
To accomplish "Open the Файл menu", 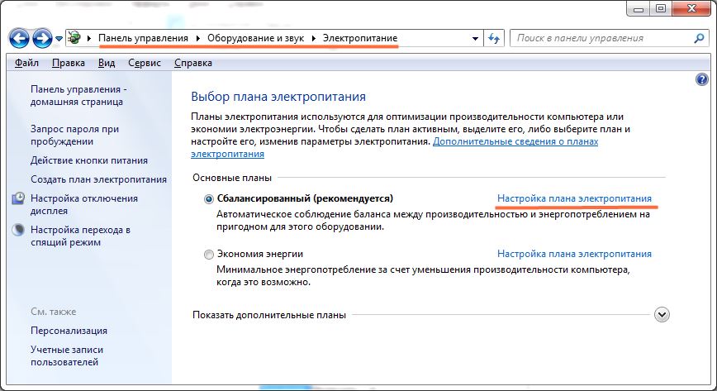I will click(26, 63).
